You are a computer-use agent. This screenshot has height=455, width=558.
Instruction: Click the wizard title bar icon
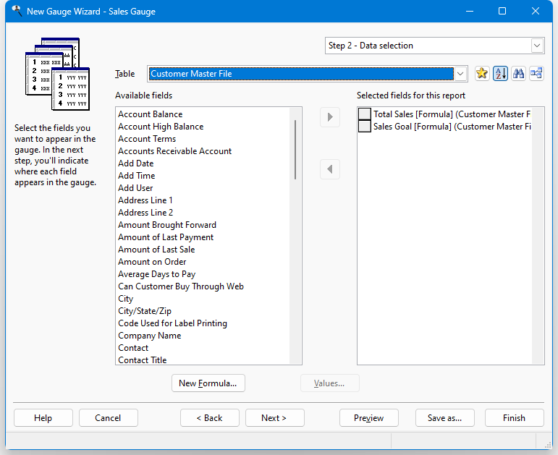tap(17, 11)
